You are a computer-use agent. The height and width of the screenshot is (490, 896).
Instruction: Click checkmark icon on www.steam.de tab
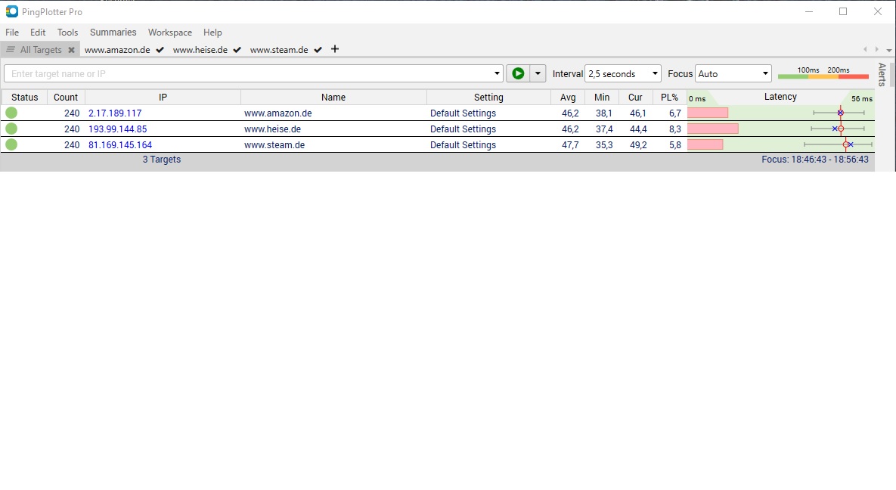(x=318, y=50)
